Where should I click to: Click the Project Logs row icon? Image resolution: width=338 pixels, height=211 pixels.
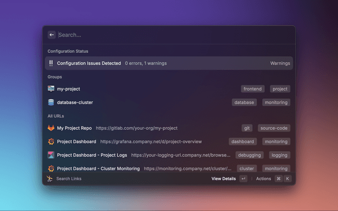pos(51,155)
